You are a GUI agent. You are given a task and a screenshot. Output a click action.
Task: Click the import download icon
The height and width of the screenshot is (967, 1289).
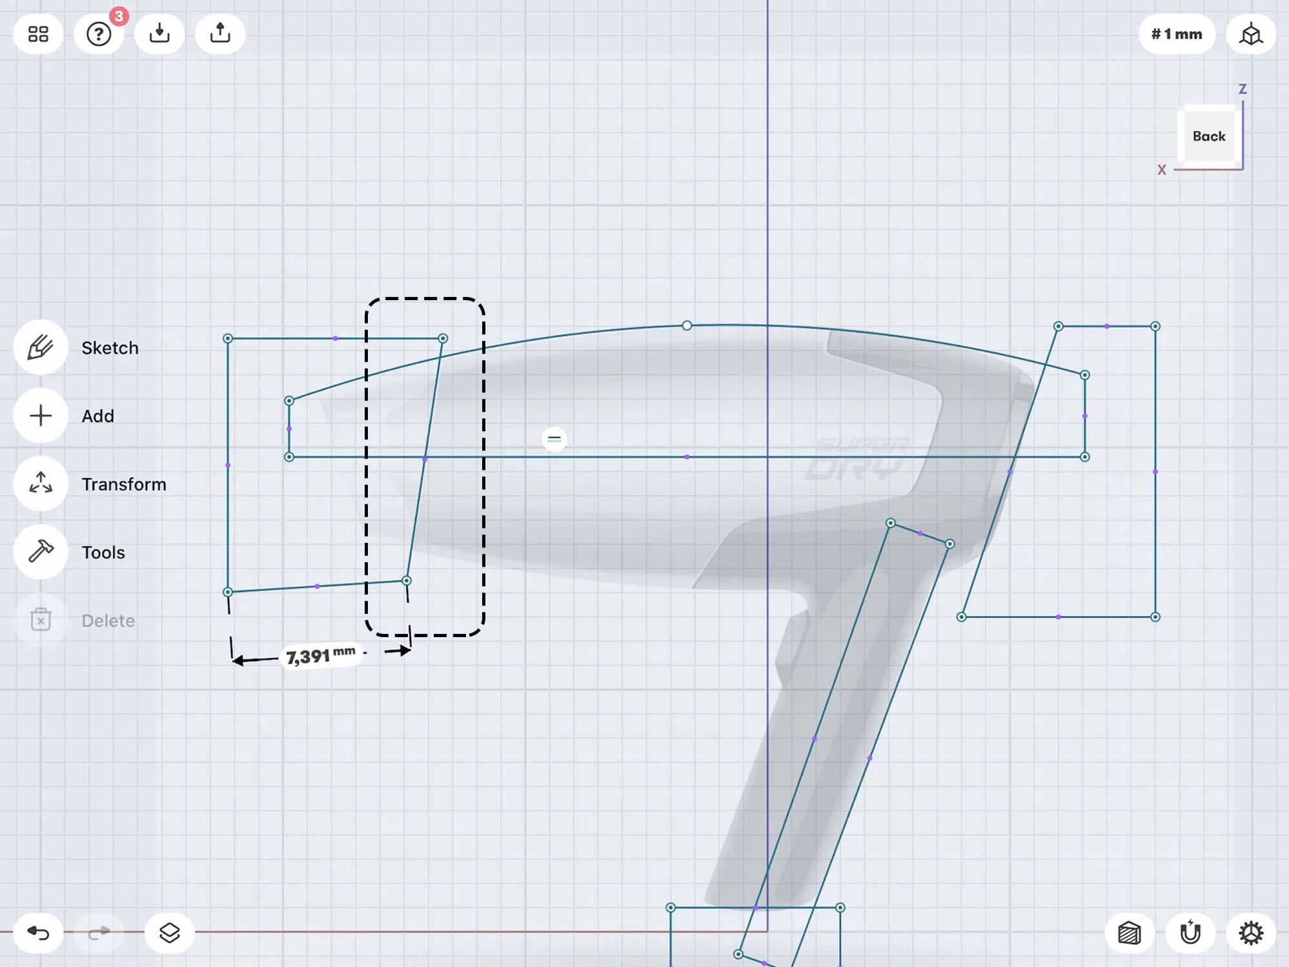pos(159,34)
